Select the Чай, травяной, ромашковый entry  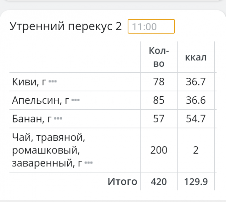pyautogui.click(x=47, y=150)
